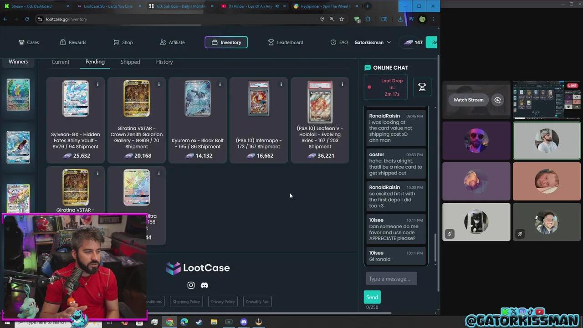
Task: Select the Sylveon-GX card image
Action: 76,98
